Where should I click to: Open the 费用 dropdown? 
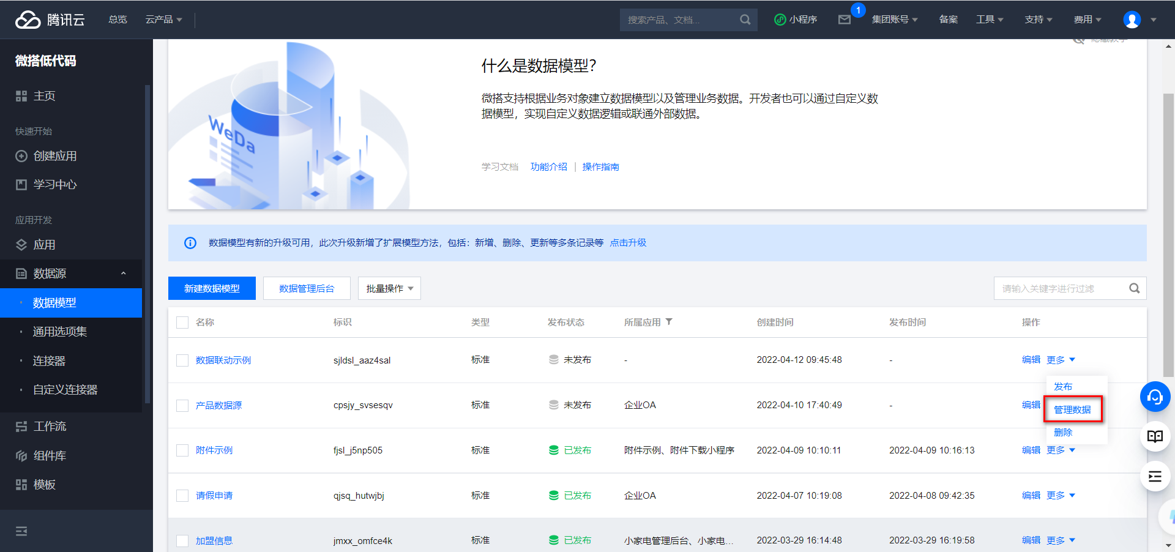click(x=1087, y=20)
